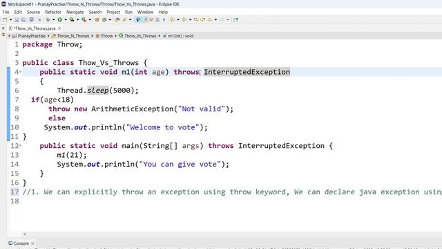Click the Save All toolbar icon

pyautogui.click(x=23, y=20)
